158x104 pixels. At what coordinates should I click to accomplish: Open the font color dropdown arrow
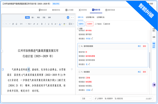(62, 24)
